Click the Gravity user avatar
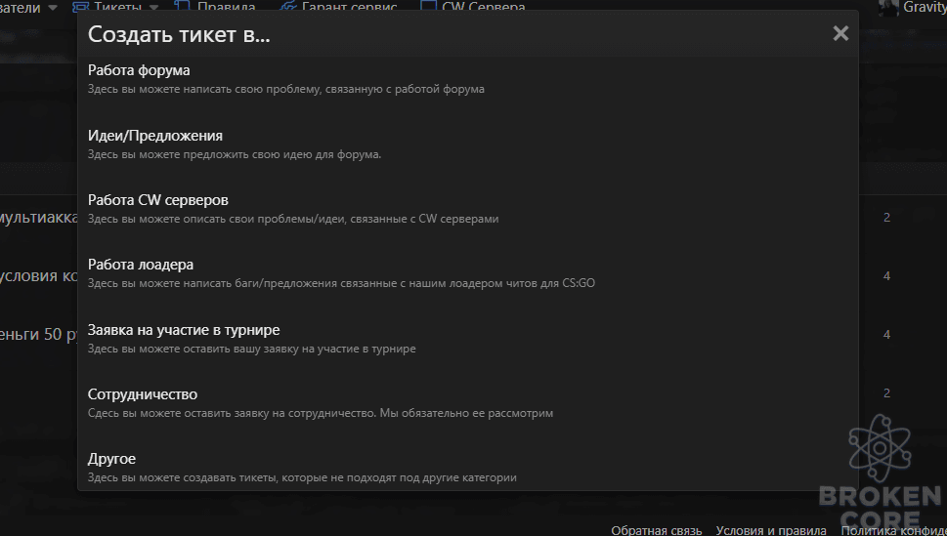The image size is (947, 536). (888, 7)
